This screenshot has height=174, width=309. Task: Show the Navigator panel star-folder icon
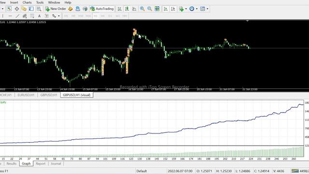[24, 9]
